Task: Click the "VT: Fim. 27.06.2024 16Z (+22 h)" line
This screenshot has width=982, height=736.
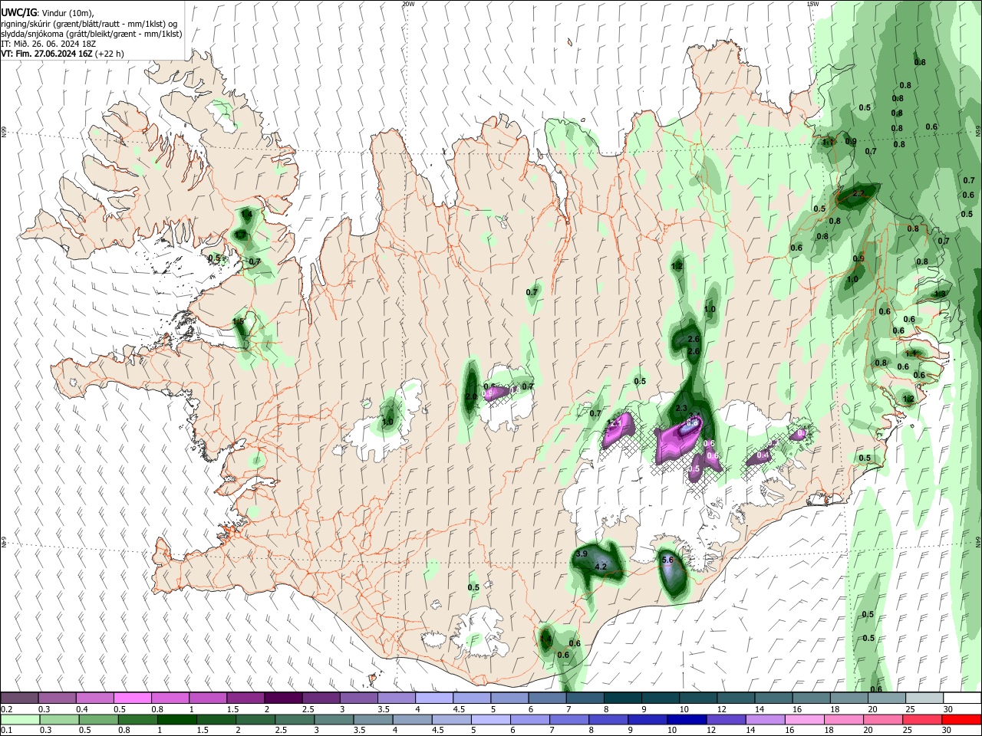Action: click(x=62, y=54)
